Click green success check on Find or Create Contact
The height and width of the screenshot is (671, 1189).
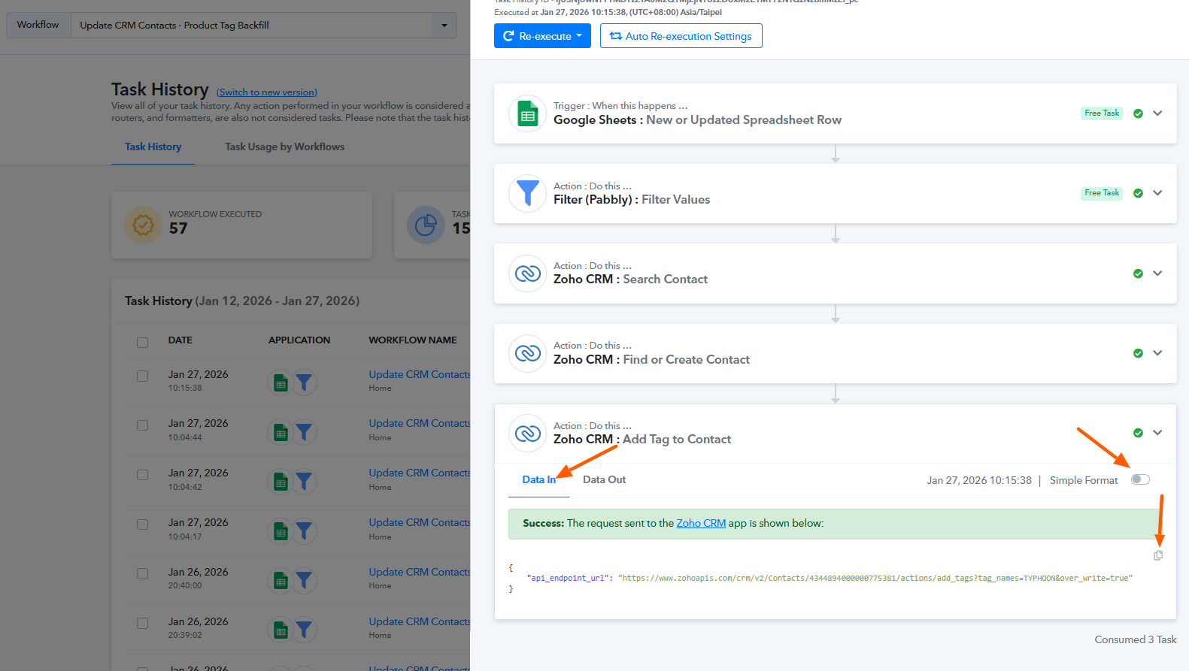coord(1138,353)
